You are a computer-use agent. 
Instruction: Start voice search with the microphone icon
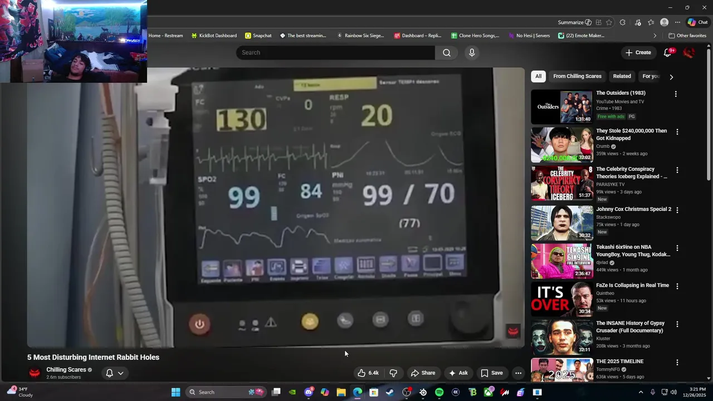[x=472, y=52]
